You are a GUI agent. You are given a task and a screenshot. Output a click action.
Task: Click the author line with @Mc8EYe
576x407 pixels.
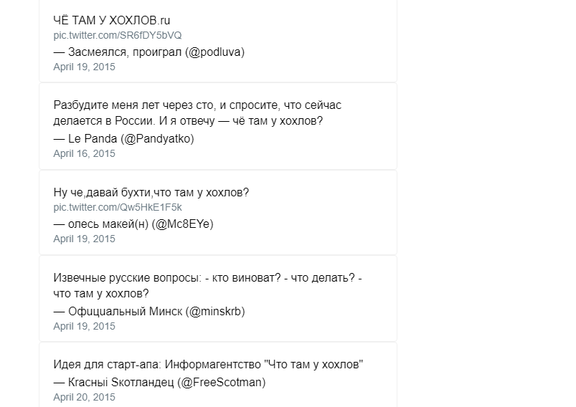click(133, 224)
